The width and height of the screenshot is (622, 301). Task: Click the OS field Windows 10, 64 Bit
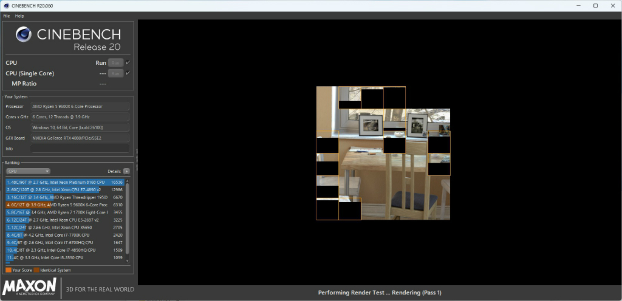(x=80, y=127)
